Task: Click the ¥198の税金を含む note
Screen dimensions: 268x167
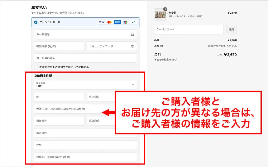Action: tap(165, 60)
